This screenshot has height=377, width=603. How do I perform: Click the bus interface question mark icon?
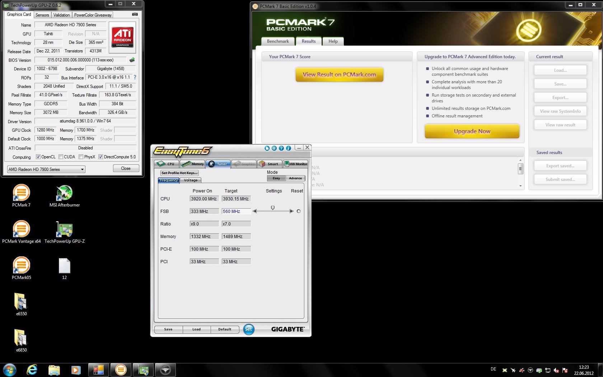(x=135, y=77)
